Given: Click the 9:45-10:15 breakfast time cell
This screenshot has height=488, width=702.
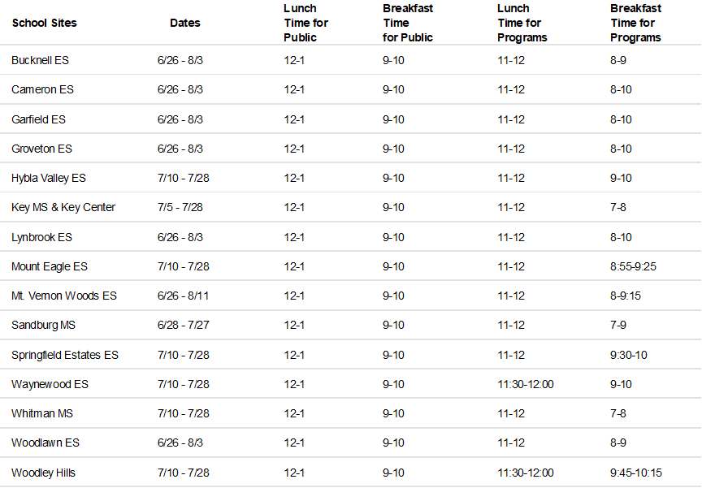Looking at the screenshot, I should 636,473.
